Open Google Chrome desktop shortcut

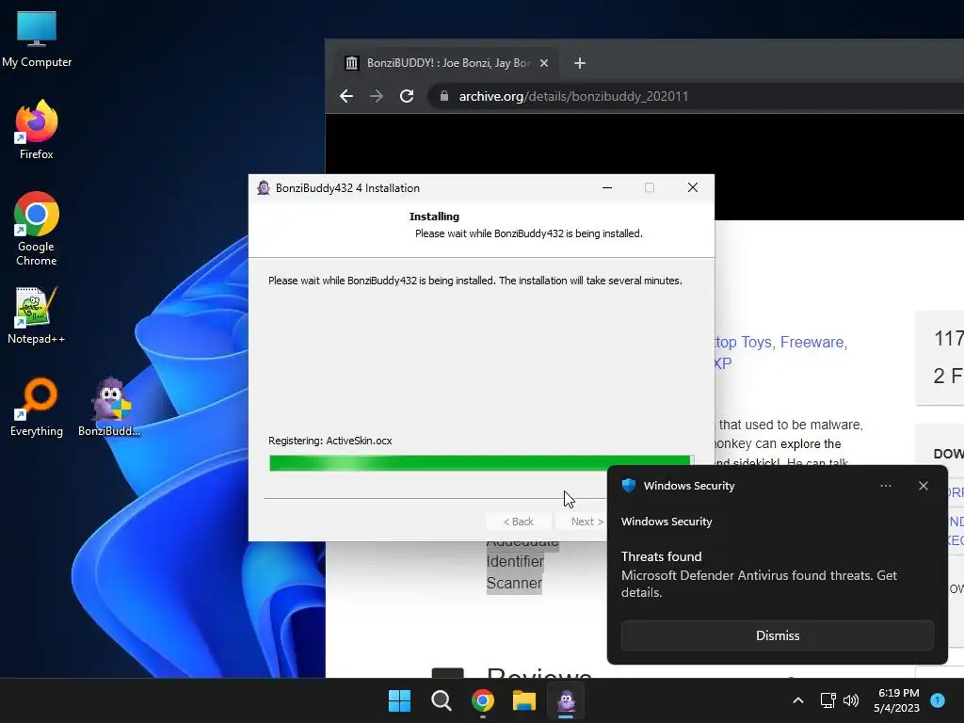click(37, 228)
